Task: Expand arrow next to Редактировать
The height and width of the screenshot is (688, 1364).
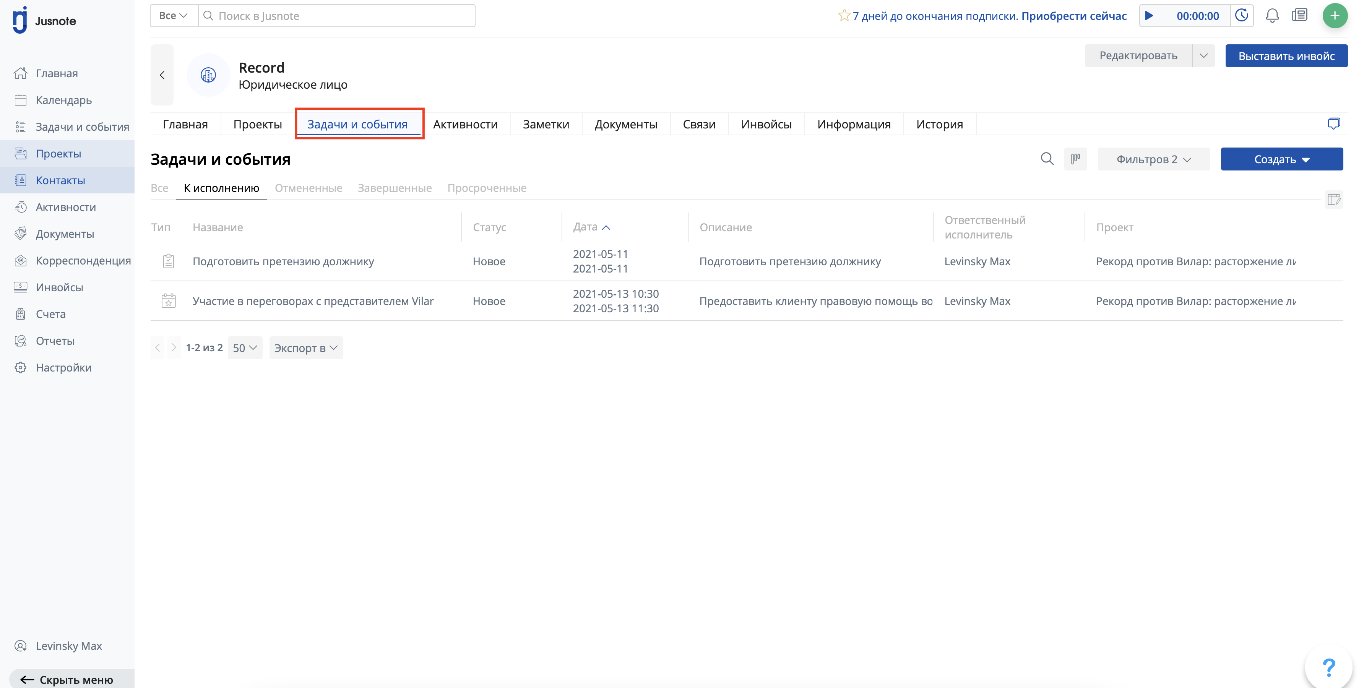Action: 1203,55
